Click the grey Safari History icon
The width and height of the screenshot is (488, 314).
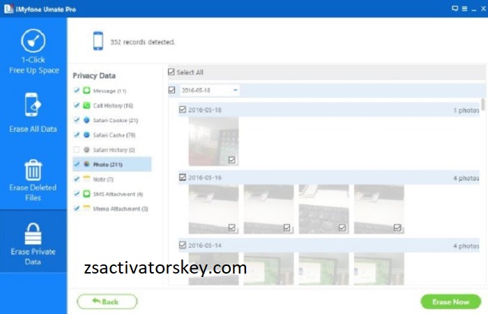(86, 149)
